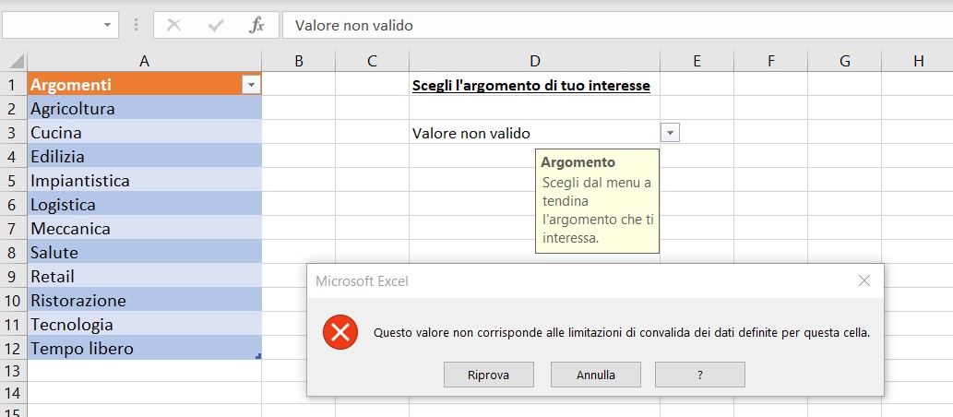Click the formula bar enter checkmark icon
Image resolution: width=953 pixels, height=417 pixels.
coord(216,25)
